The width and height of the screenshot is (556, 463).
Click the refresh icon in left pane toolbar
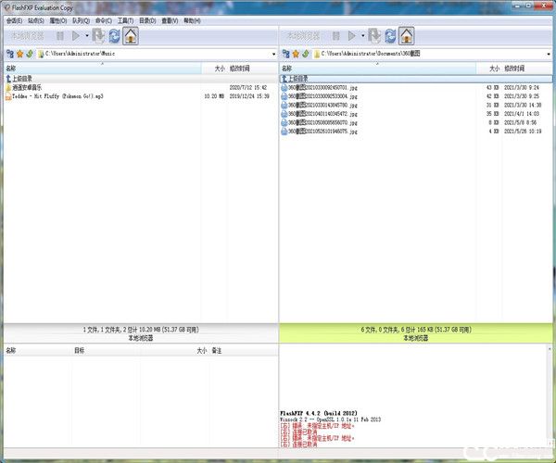click(113, 36)
